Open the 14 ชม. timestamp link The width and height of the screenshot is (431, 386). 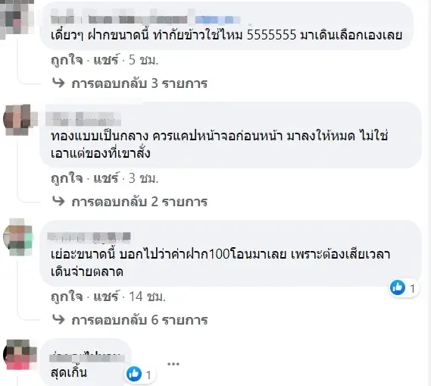pyautogui.click(x=148, y=297)
